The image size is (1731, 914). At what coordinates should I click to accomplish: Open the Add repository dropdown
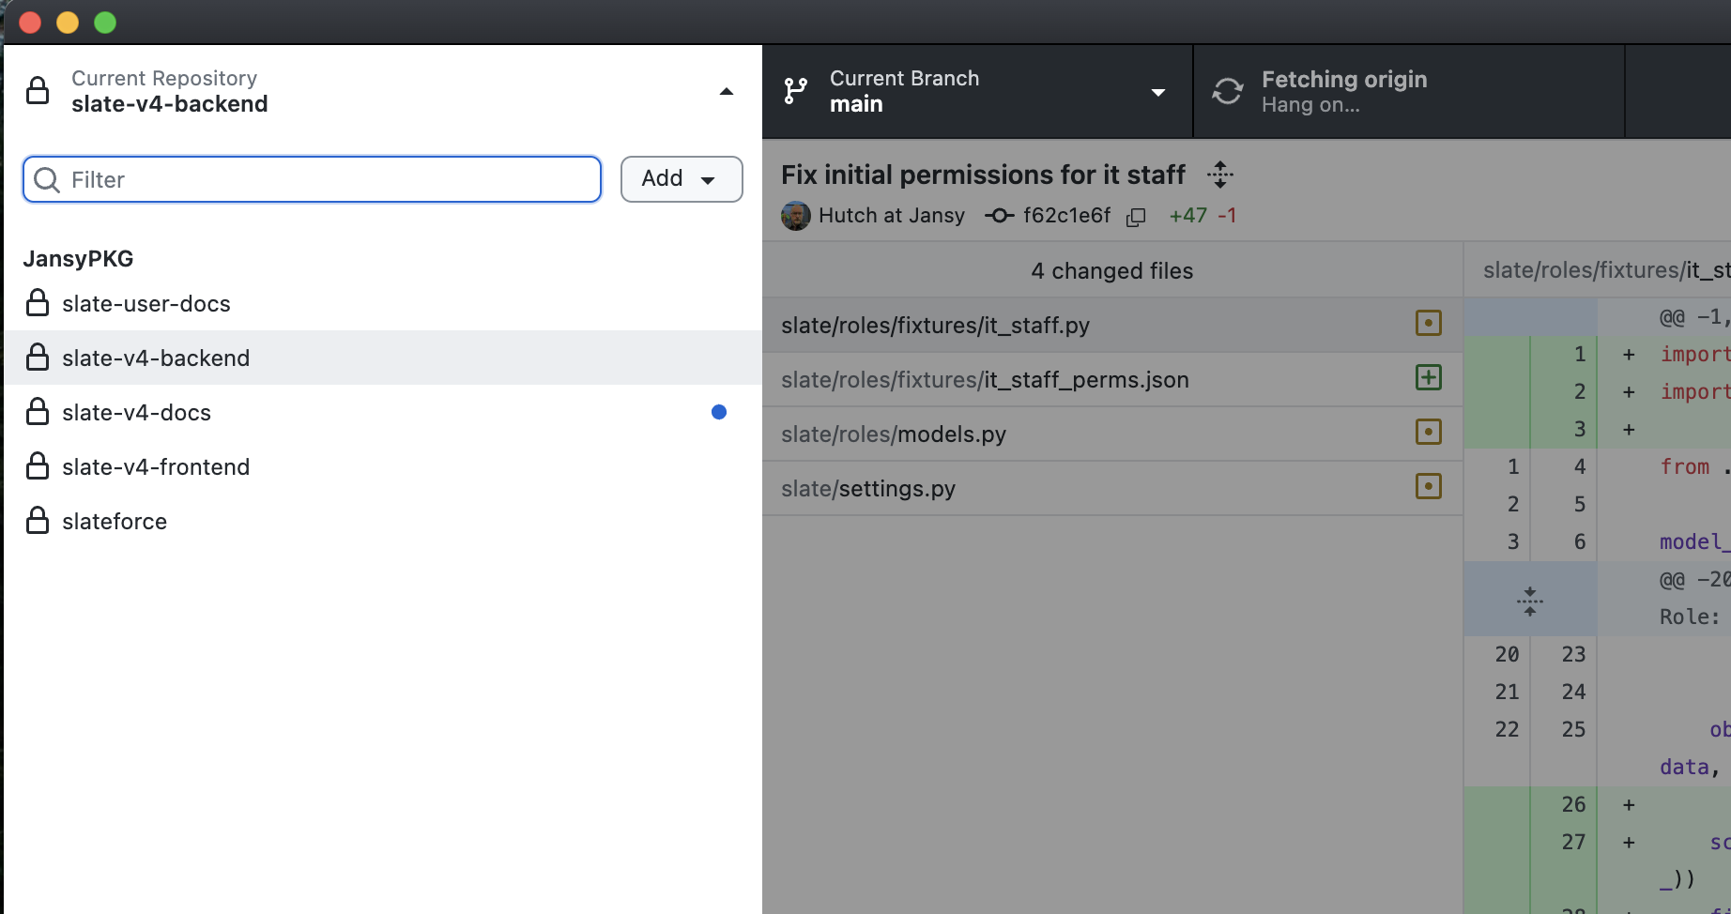(682, 179)
